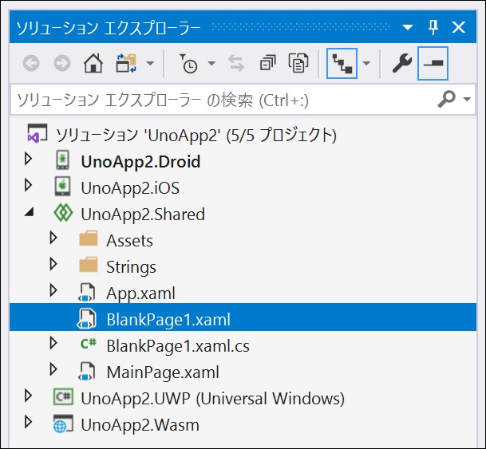Expand the UnoApp2.Droid project
The width and height of the screenshot is (486, 449).
(x=29, y=159)
